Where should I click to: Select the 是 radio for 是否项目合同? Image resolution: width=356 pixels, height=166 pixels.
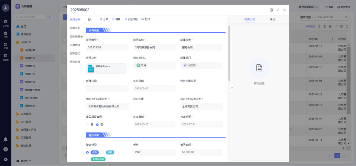click(87, 125)
